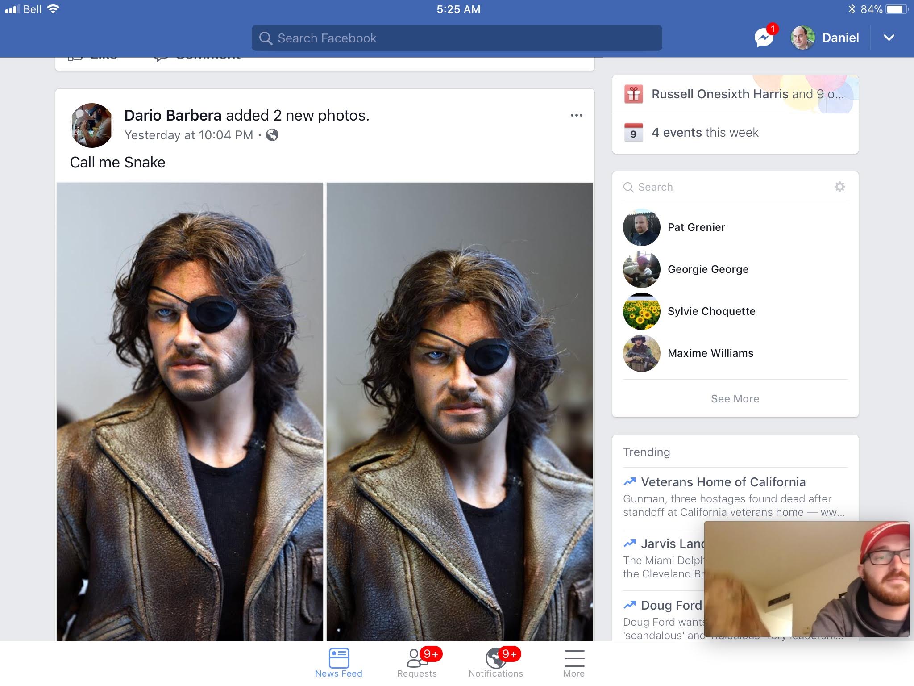Click trending arrow icon beside Jarvis
This screenshot has width=914, height=686.
coord(629,543)
